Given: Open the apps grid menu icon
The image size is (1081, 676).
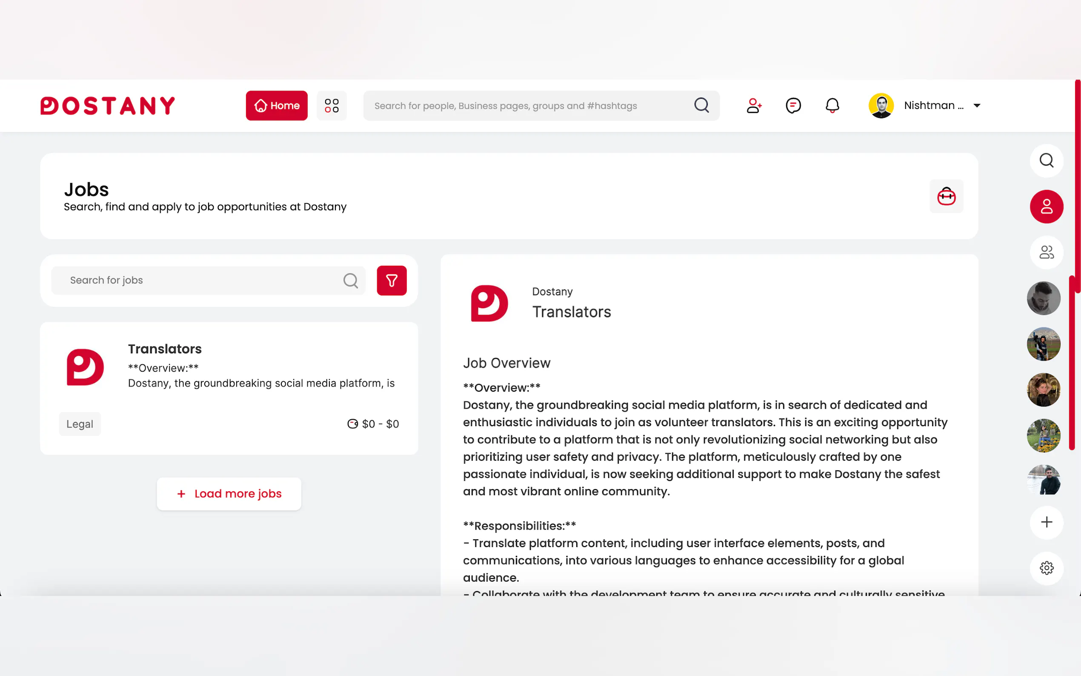Looking at the screenshot, I should tap(332, 106).
